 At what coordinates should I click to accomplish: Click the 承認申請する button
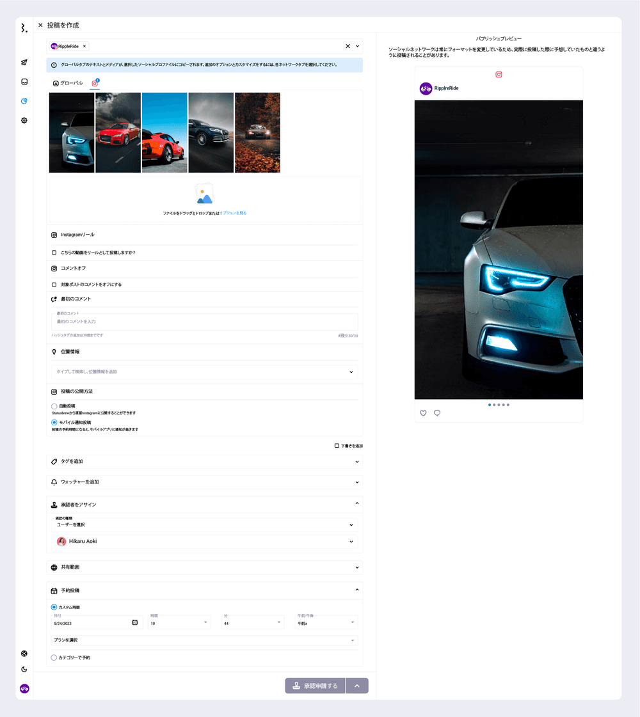pyautogui.click(x=315, y=686)
